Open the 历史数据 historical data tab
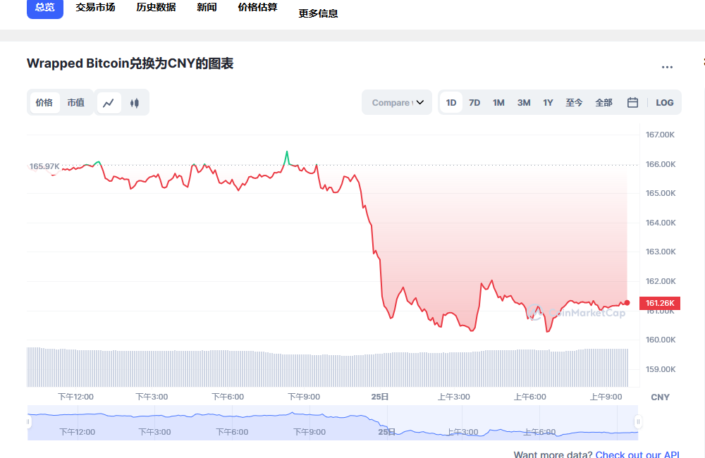 point(156,8)
